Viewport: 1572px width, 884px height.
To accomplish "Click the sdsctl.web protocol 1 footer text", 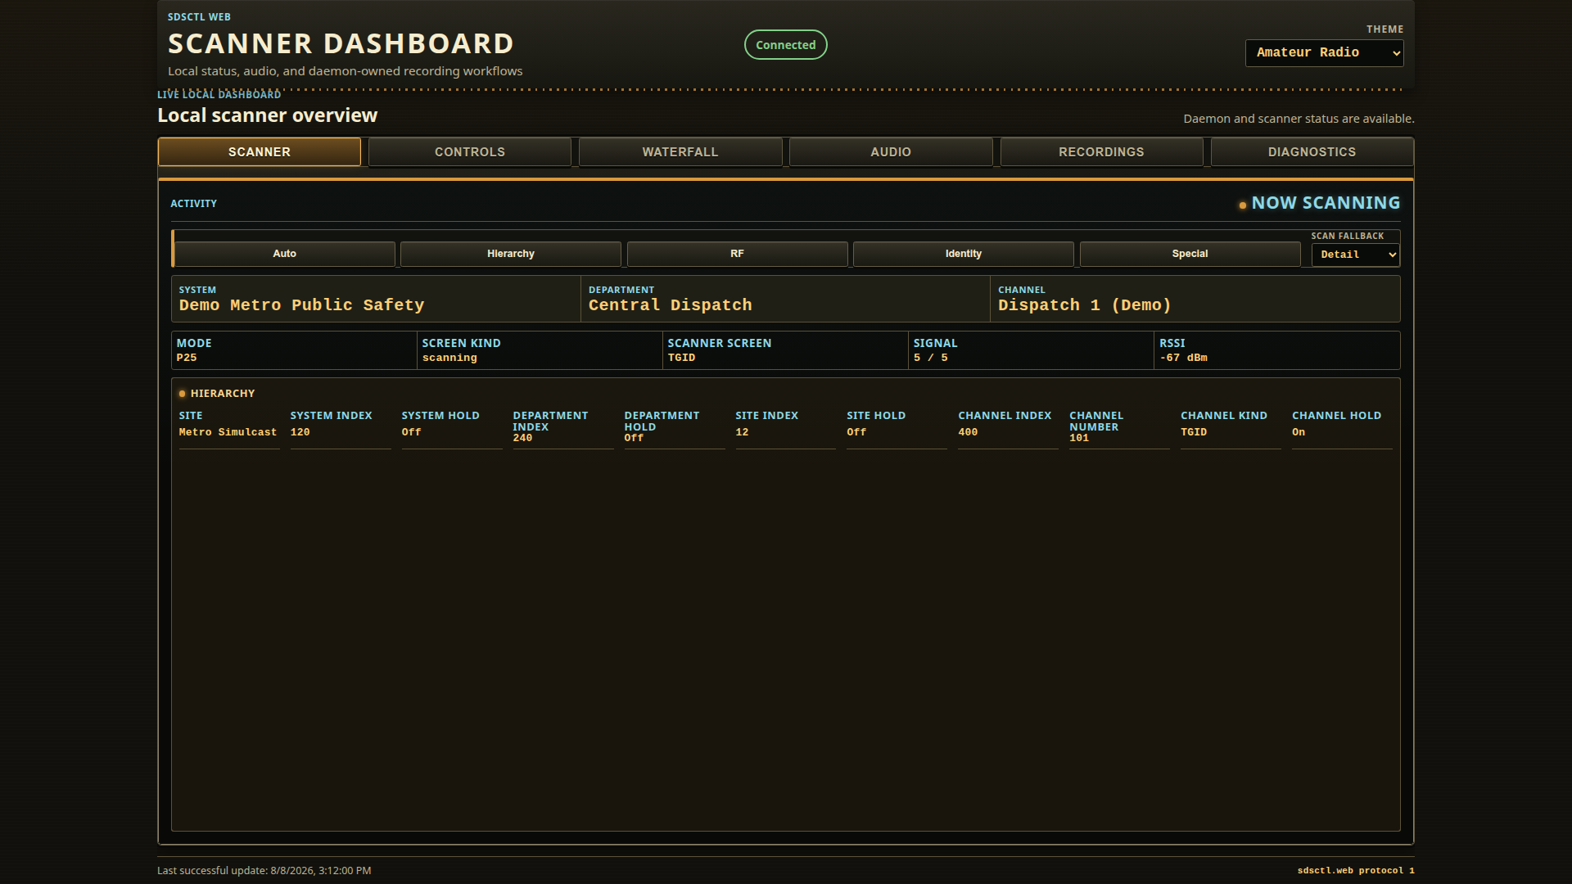I will coord(1356,871).
